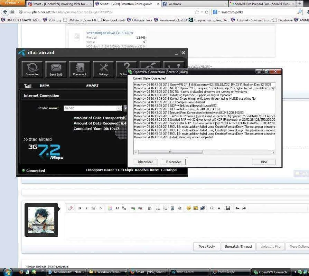Open Send SMS in dtac aircard
Screen dimensions: 309x276
click(x=56, y=69)
